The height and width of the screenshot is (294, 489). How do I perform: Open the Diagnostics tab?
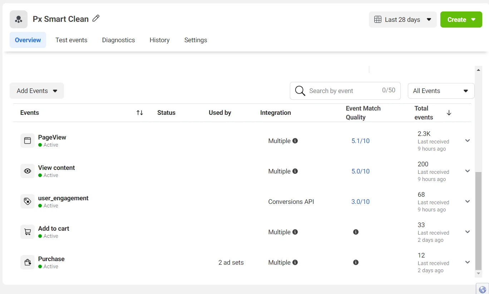[118, 40]
